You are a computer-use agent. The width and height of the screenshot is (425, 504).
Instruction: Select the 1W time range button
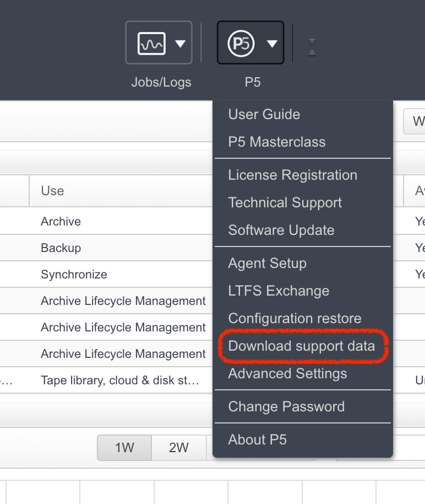coord(124,448)
